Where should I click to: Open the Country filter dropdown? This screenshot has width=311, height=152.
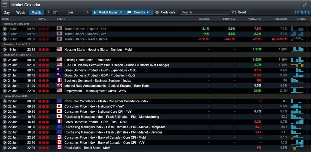pos(139,12)
